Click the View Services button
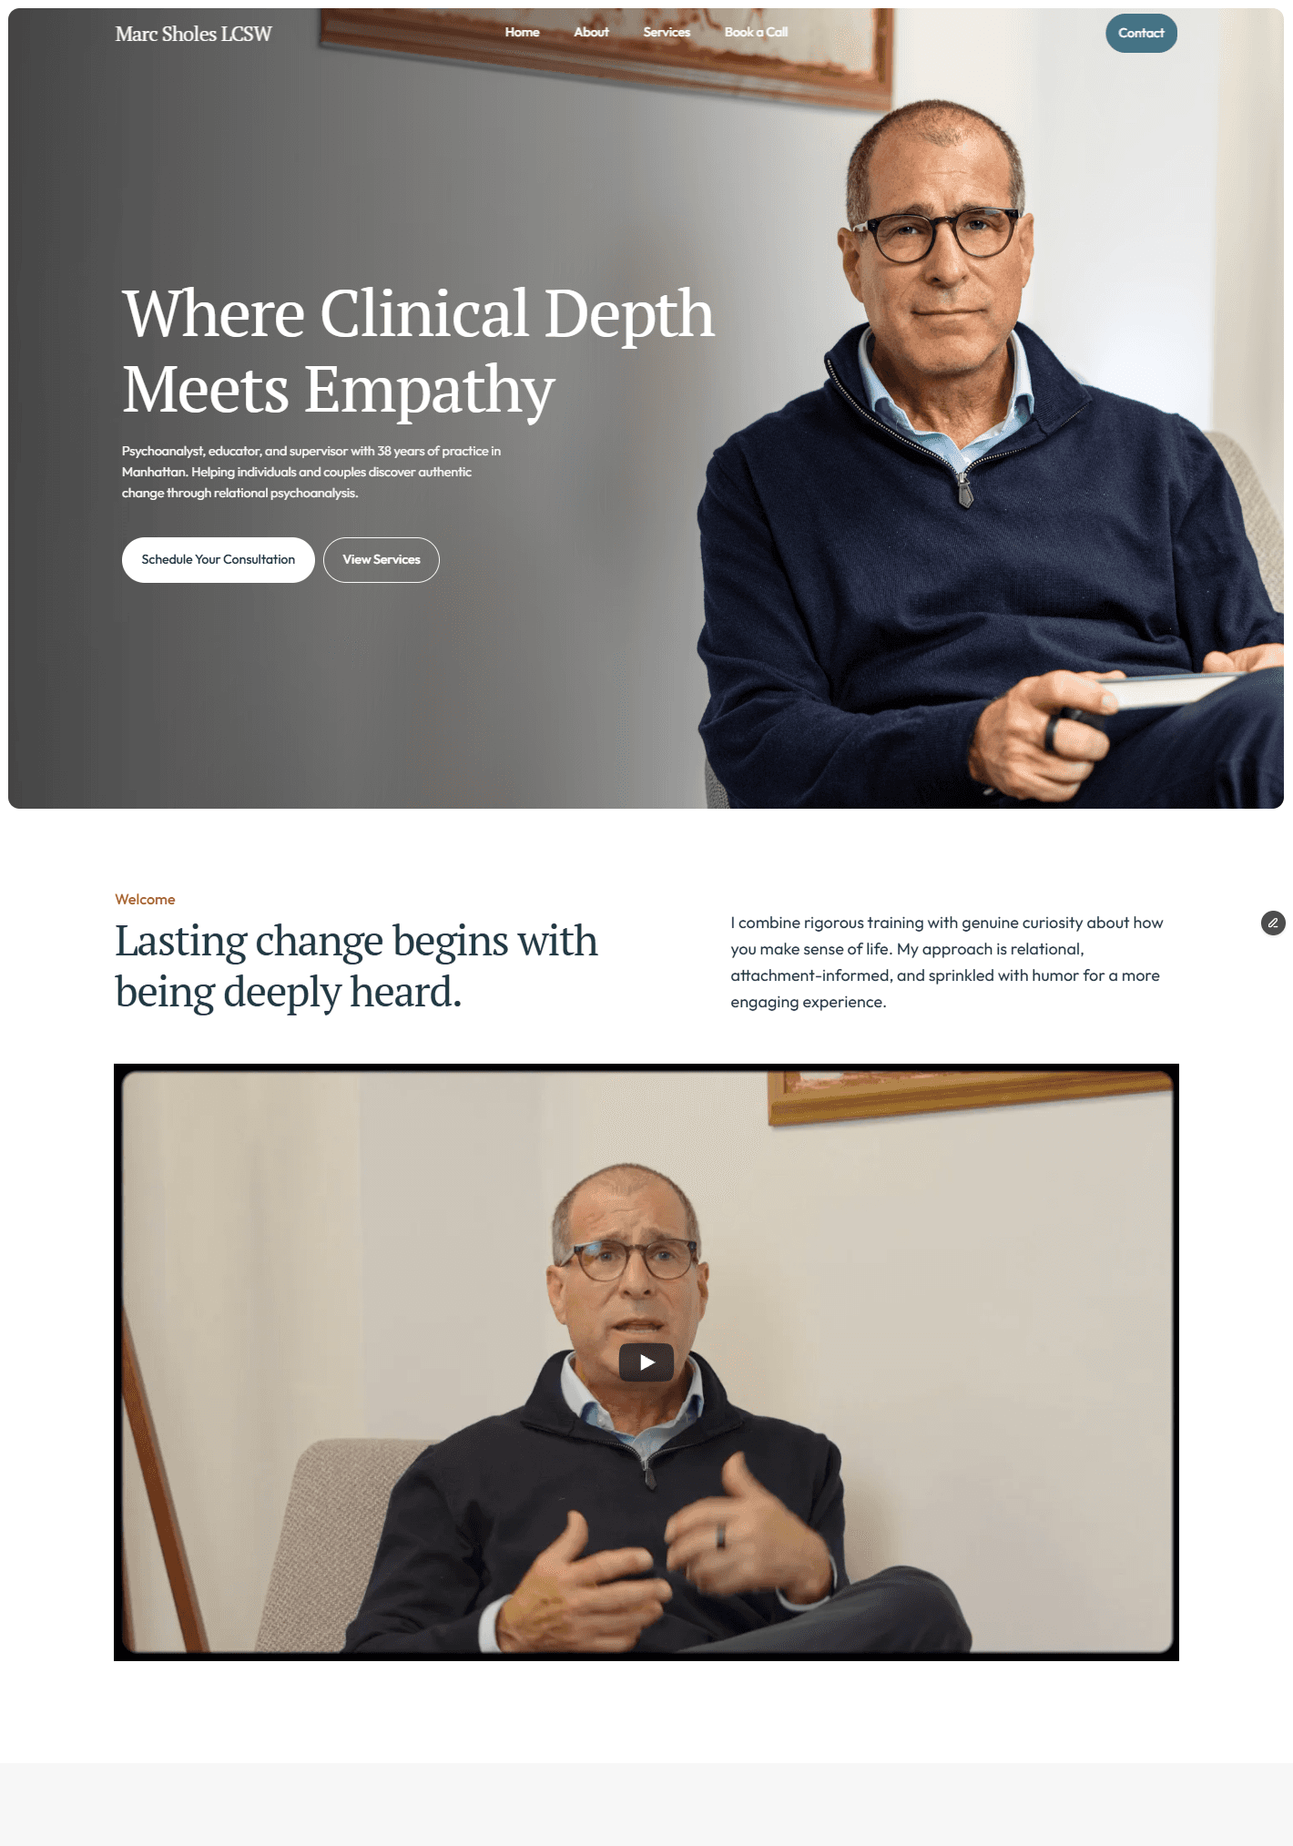1293x1846 pixels. (x=382, y=560)
